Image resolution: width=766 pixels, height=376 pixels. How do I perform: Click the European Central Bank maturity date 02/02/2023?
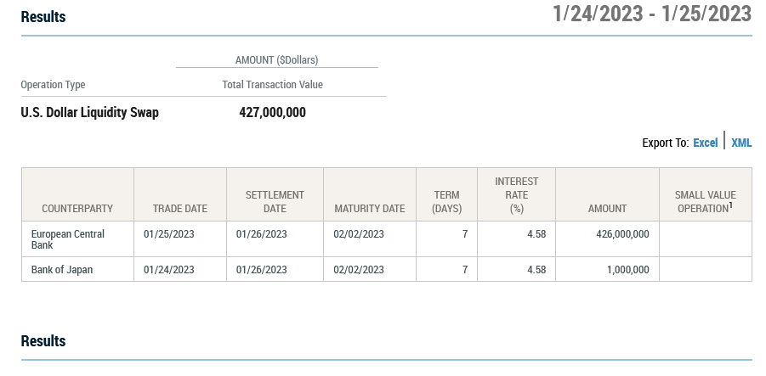tap(359, 234)
